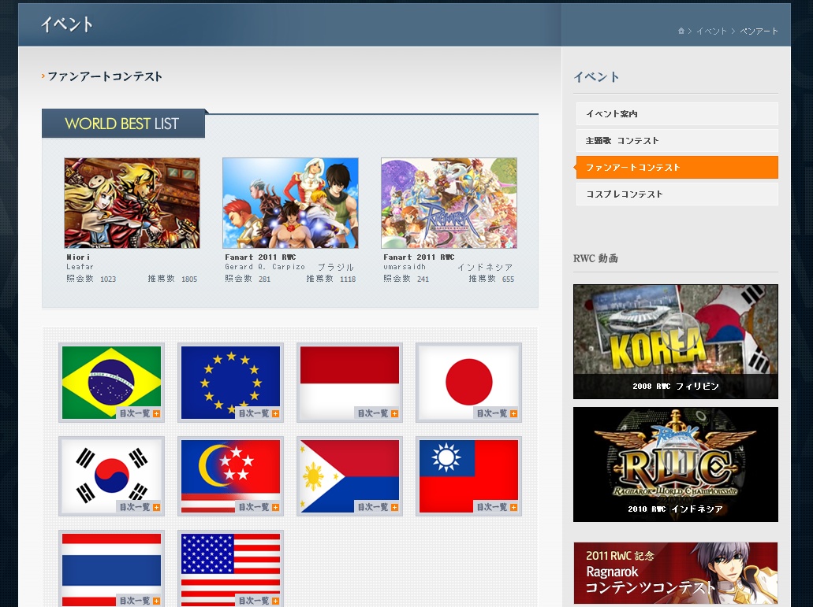813x607 pixels.
Task: Open コスプレコンテスト sidebar menu item
Action: pos(677,194)
